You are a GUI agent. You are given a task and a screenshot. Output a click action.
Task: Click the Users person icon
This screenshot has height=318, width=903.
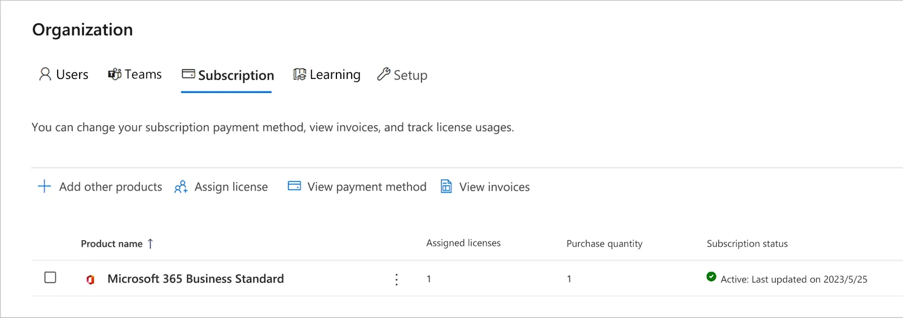(x=45, y=74)
